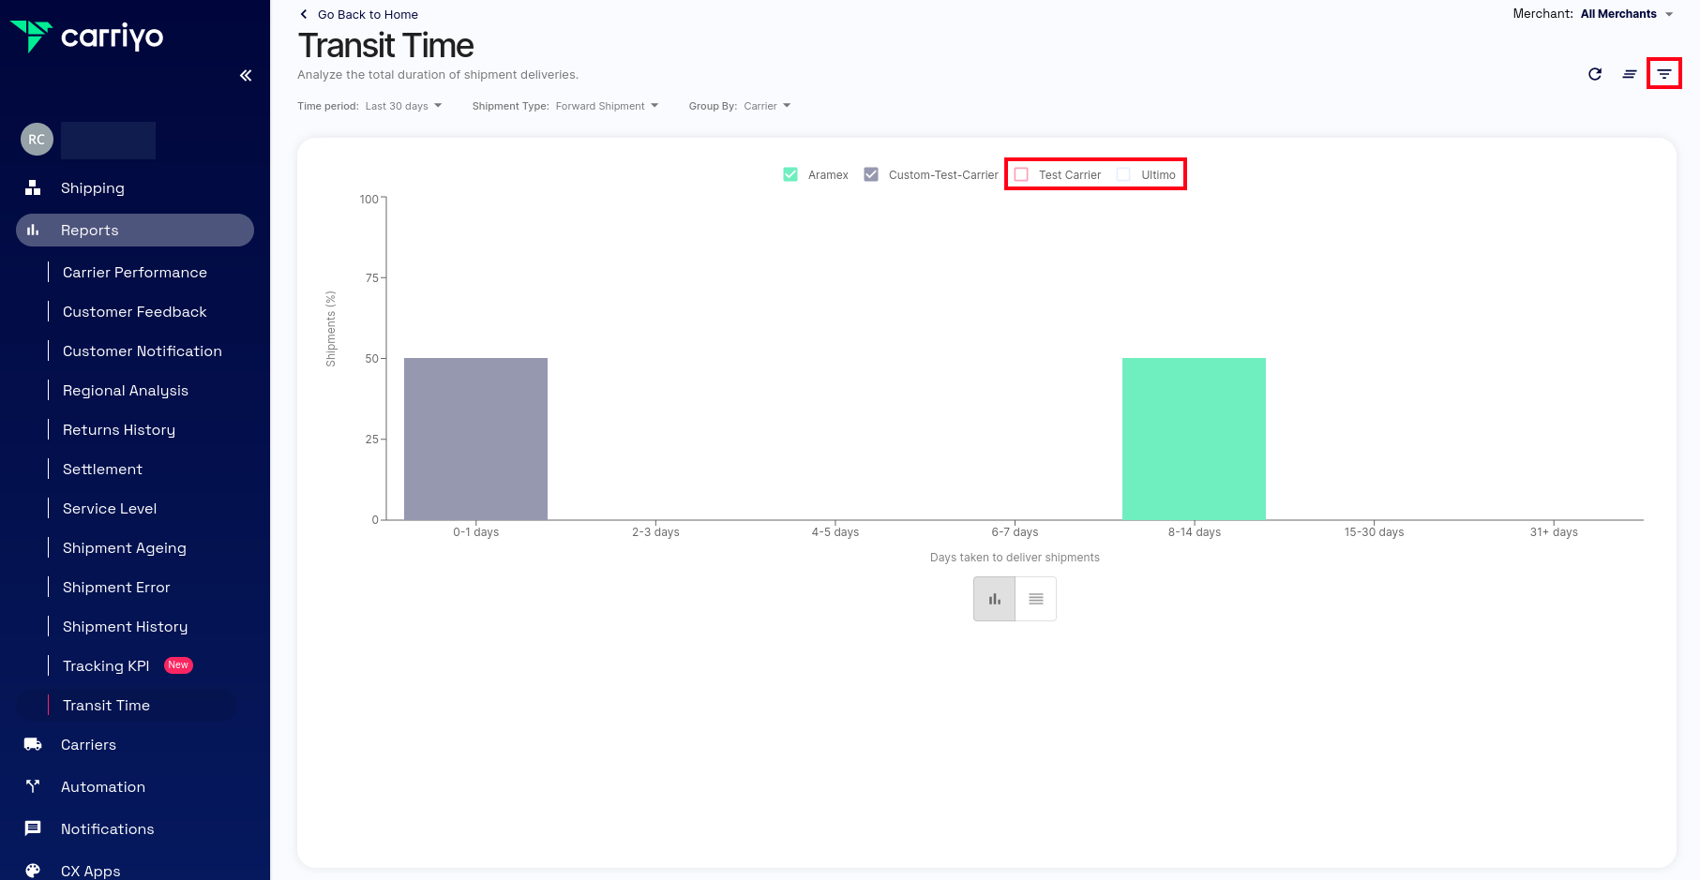1700x880 pixels.
Task: Switch to table list view
Action: pos(1035,599)
